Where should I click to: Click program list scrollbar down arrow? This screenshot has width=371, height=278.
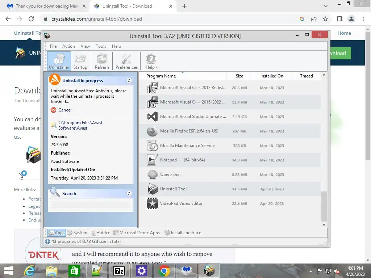pos(324,224)
